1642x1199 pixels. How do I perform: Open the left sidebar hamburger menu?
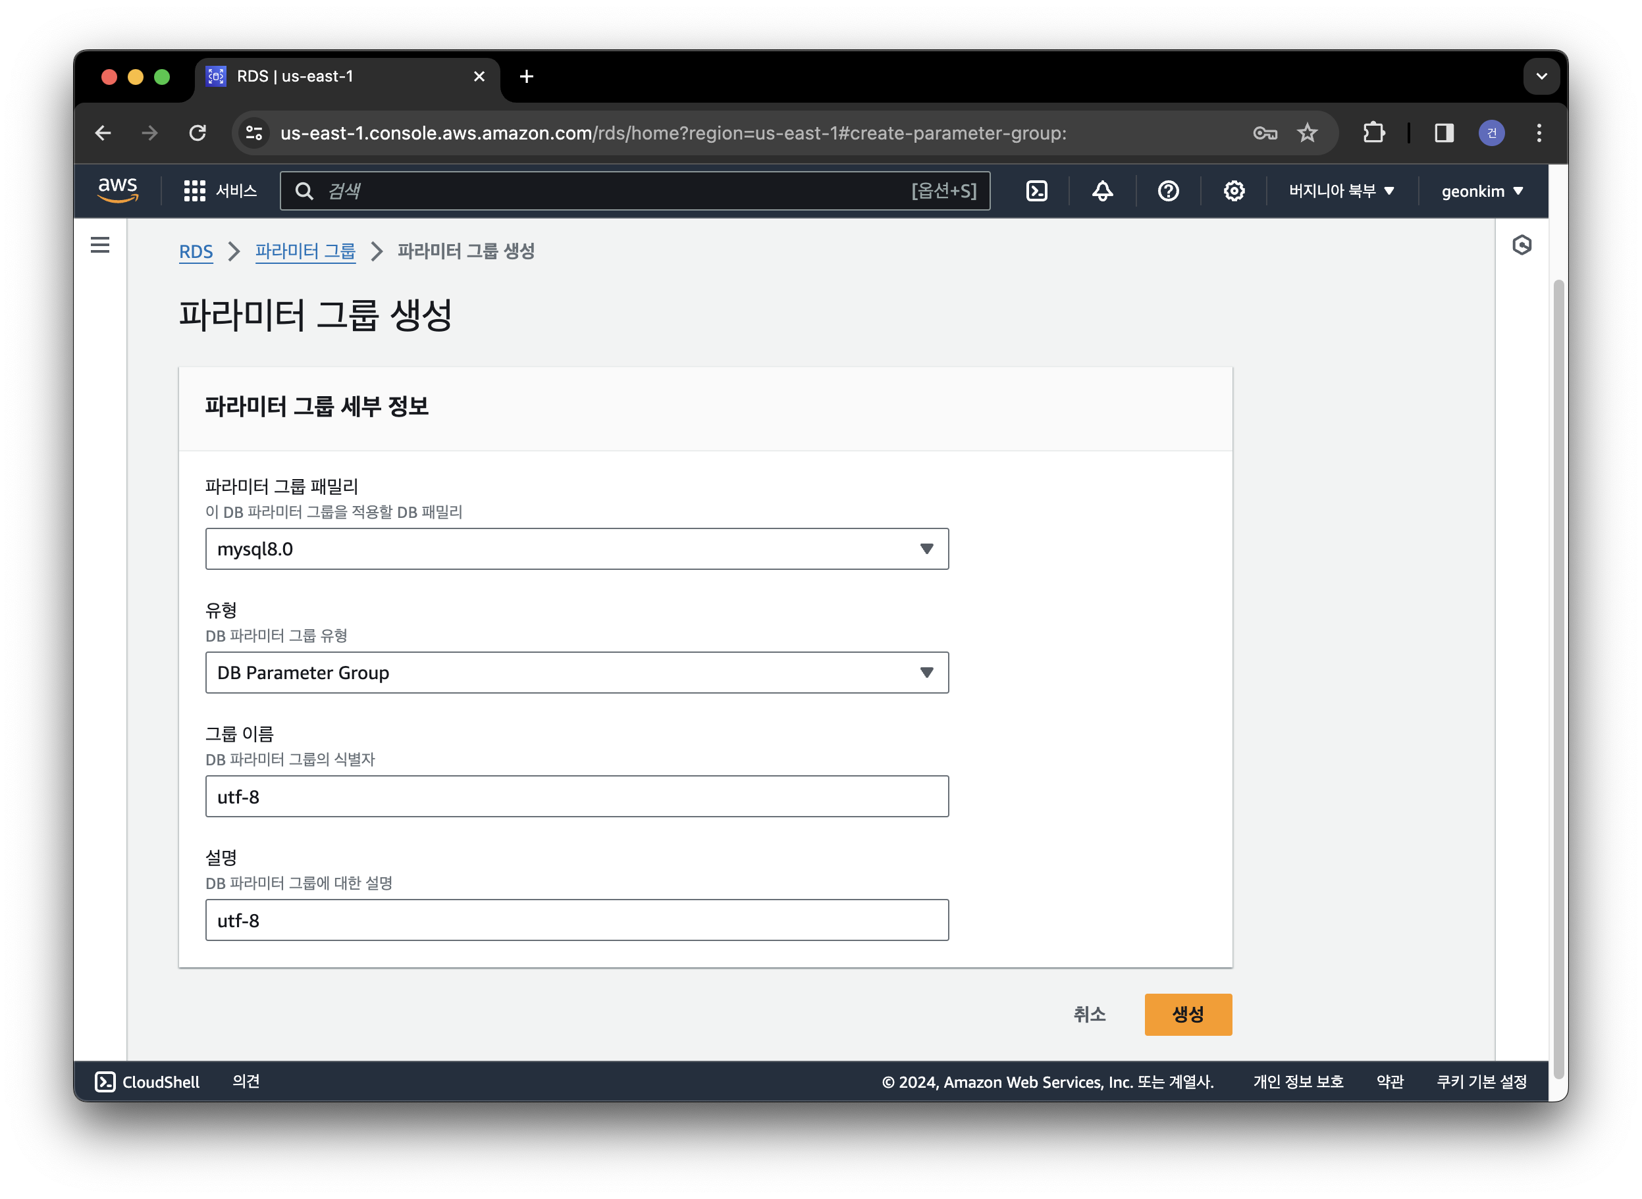click(99, 245)
